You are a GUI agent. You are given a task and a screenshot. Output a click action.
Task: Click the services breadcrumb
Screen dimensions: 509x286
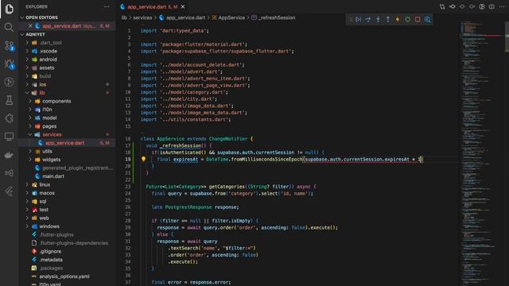pos(142,17)
